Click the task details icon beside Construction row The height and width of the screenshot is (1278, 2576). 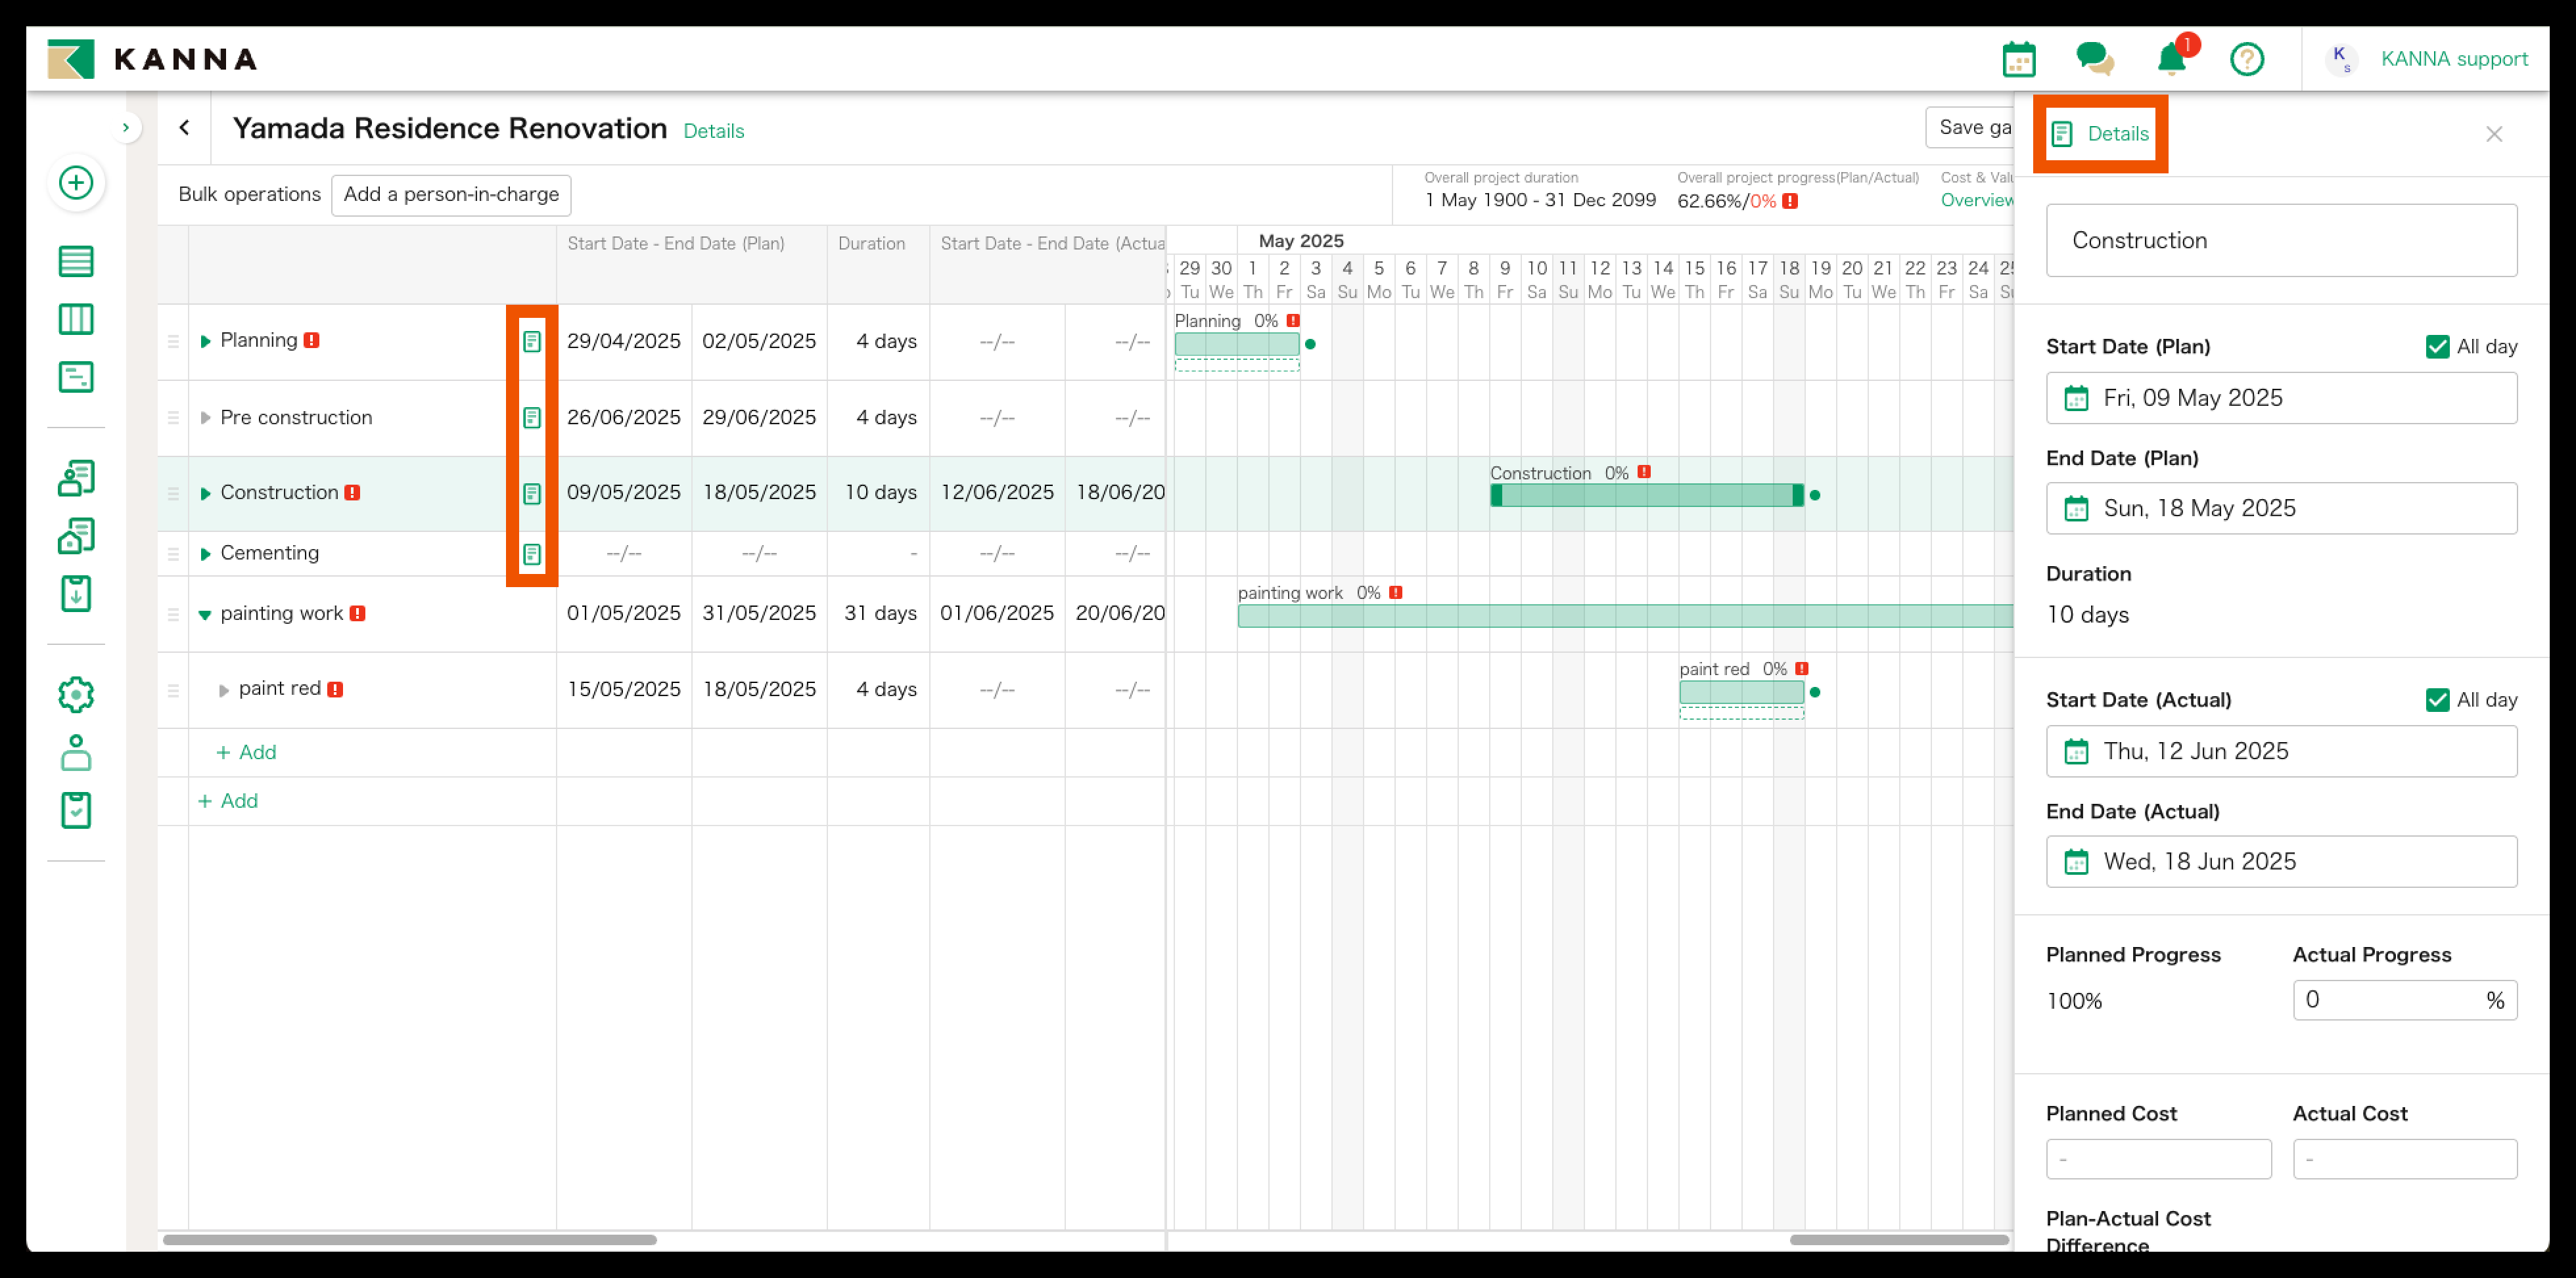click(531, 493)
